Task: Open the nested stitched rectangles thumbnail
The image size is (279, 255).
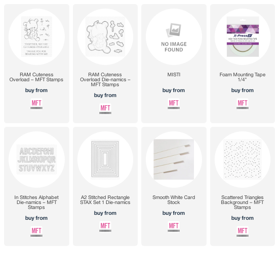Action: (x=105, y=159)
